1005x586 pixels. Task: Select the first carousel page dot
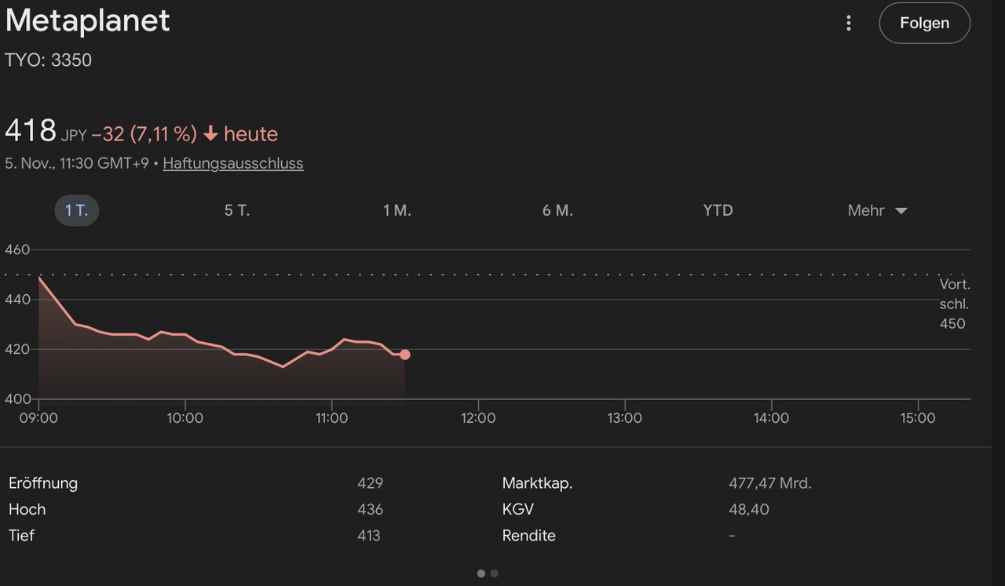(x=481, y=573)
